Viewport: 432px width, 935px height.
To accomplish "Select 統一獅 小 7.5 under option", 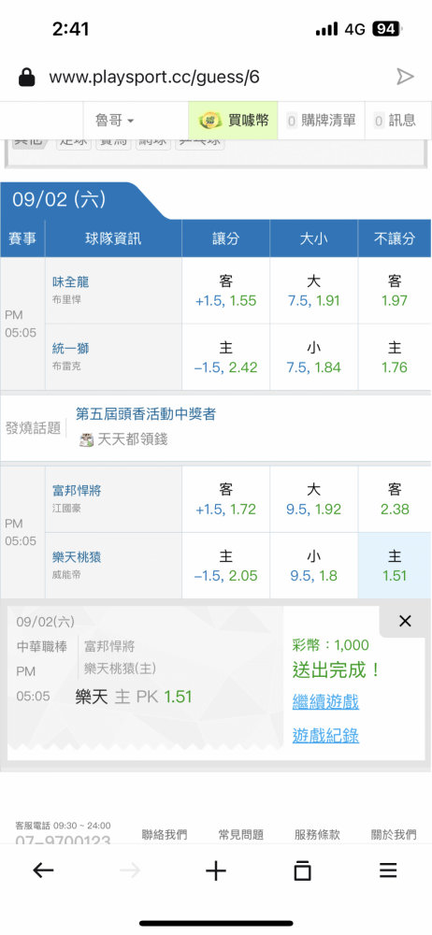I will (314, 357).
